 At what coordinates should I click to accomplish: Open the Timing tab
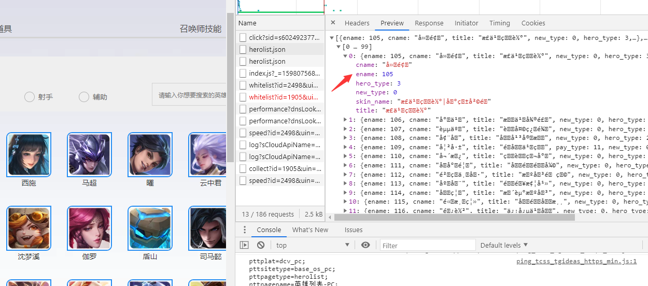tap(500, 23)
